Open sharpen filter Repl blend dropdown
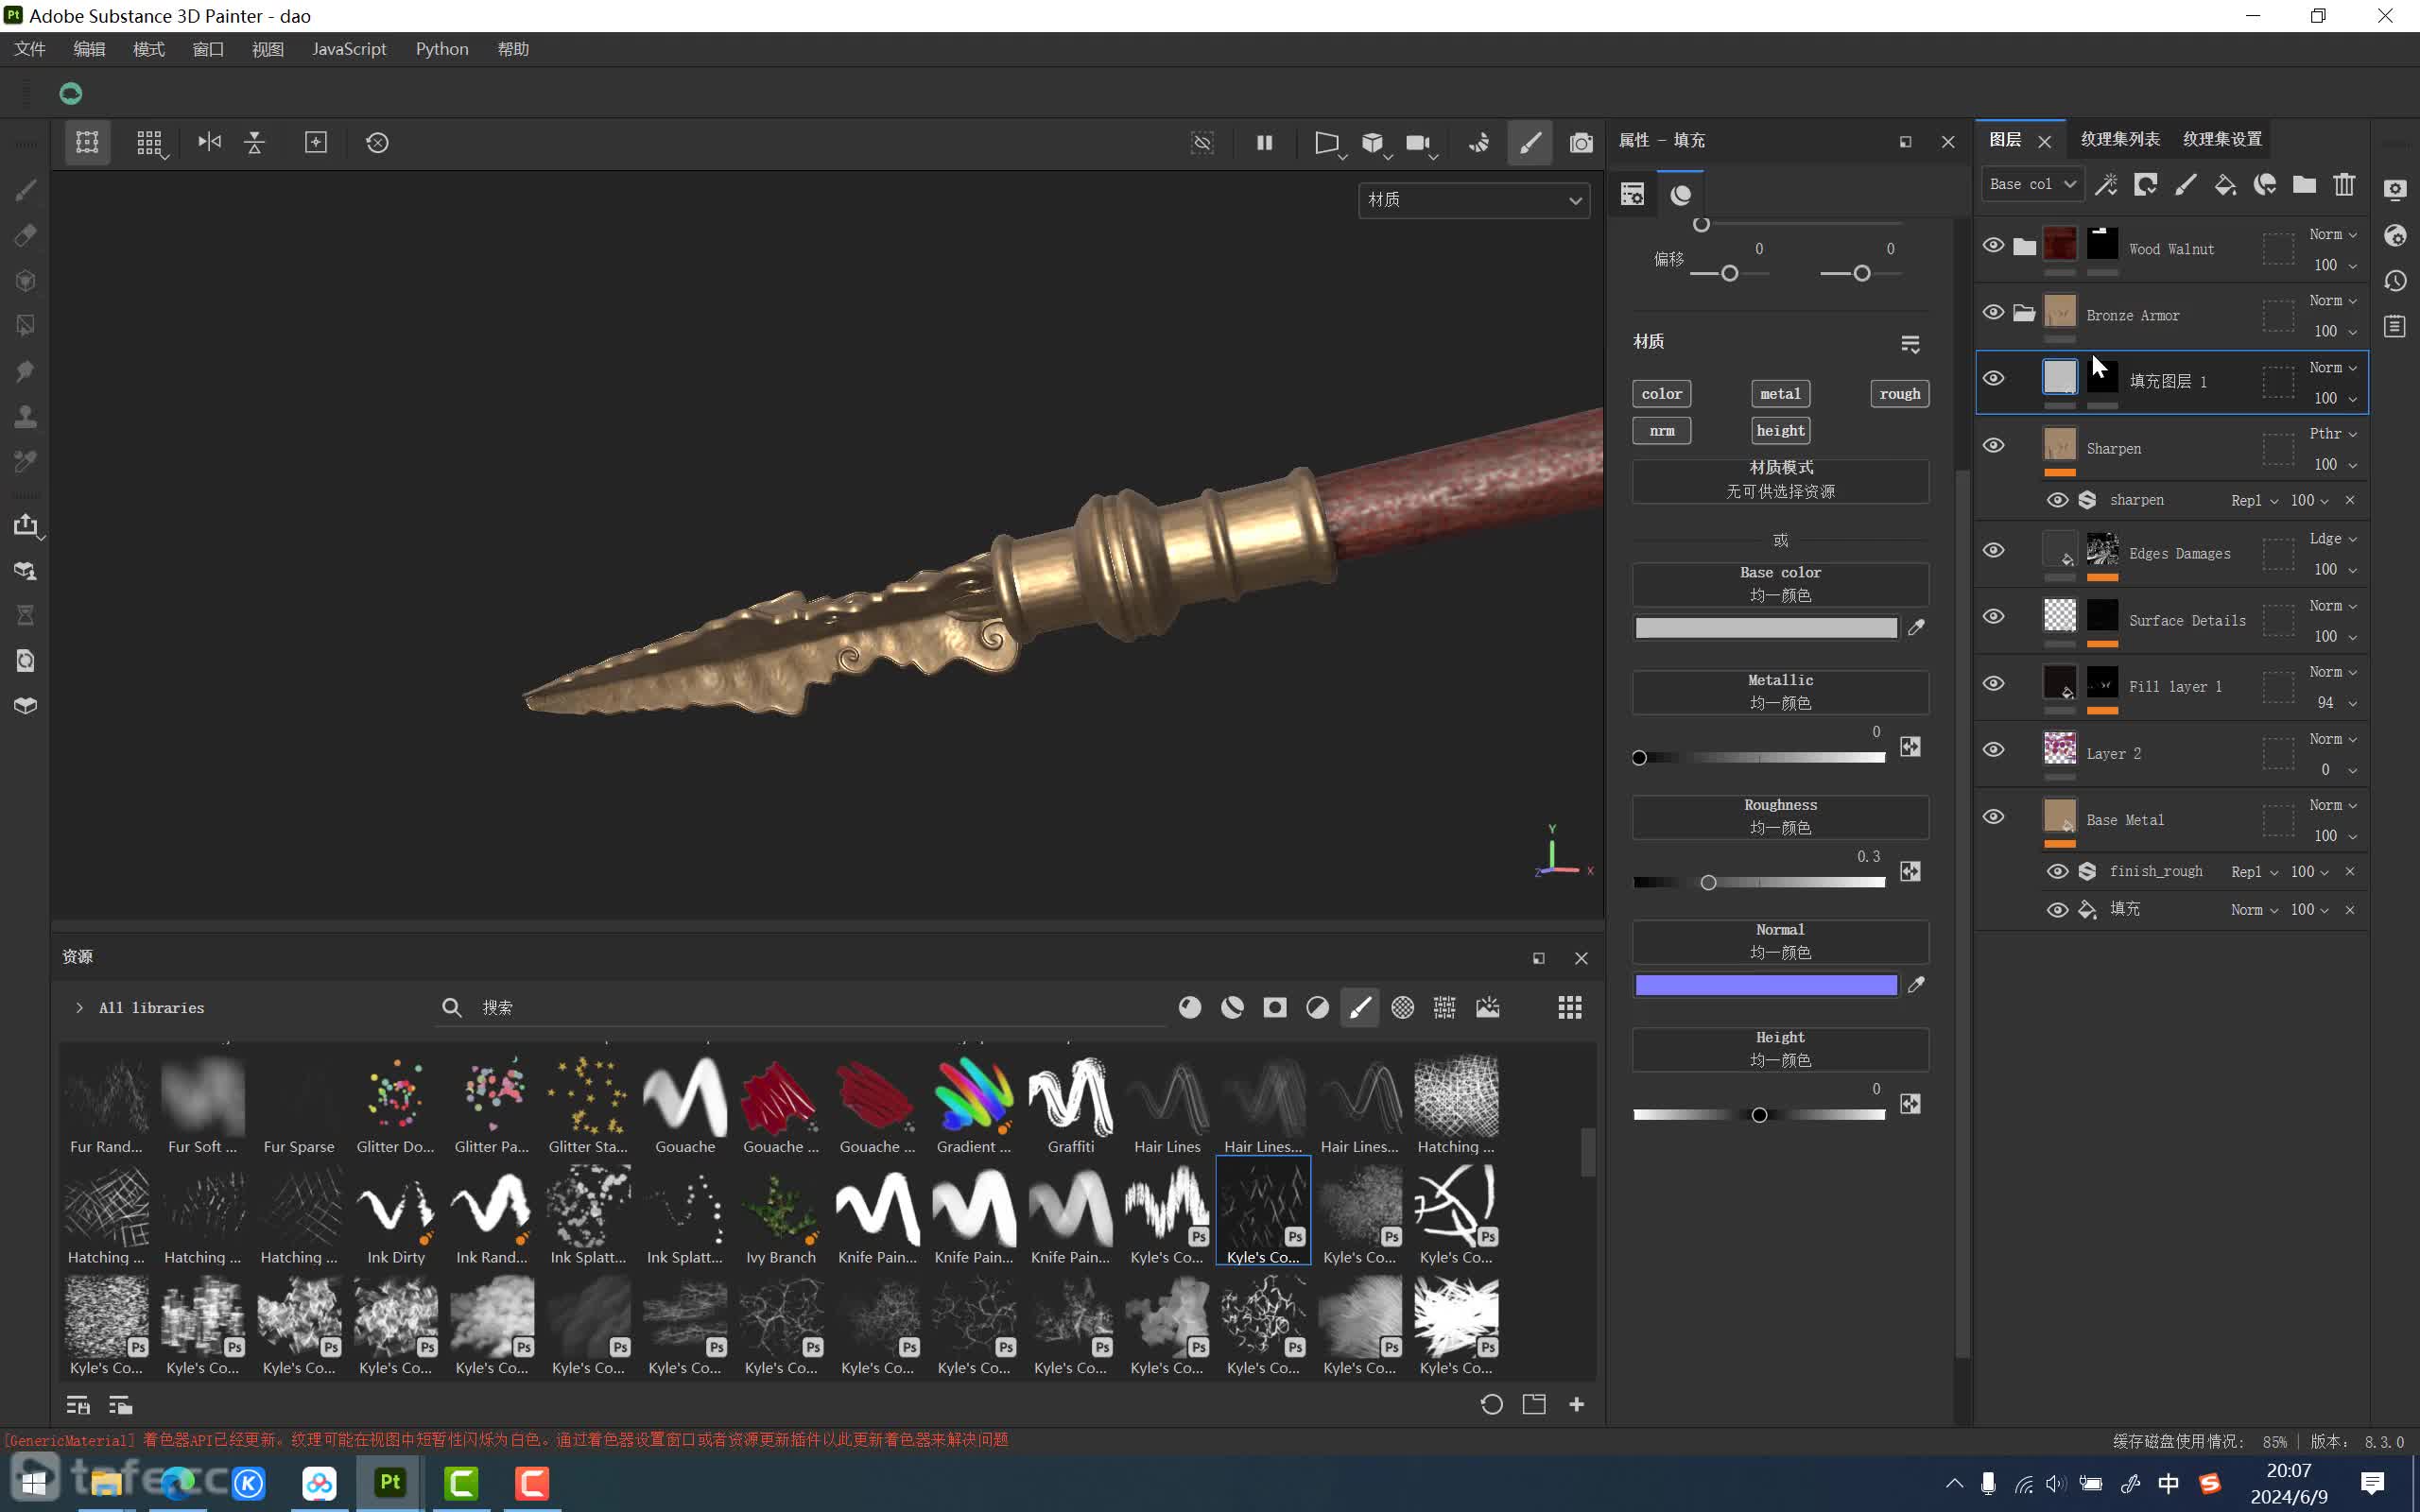Viewport: 2420px width, 1512px height. tap(2254, 500)
